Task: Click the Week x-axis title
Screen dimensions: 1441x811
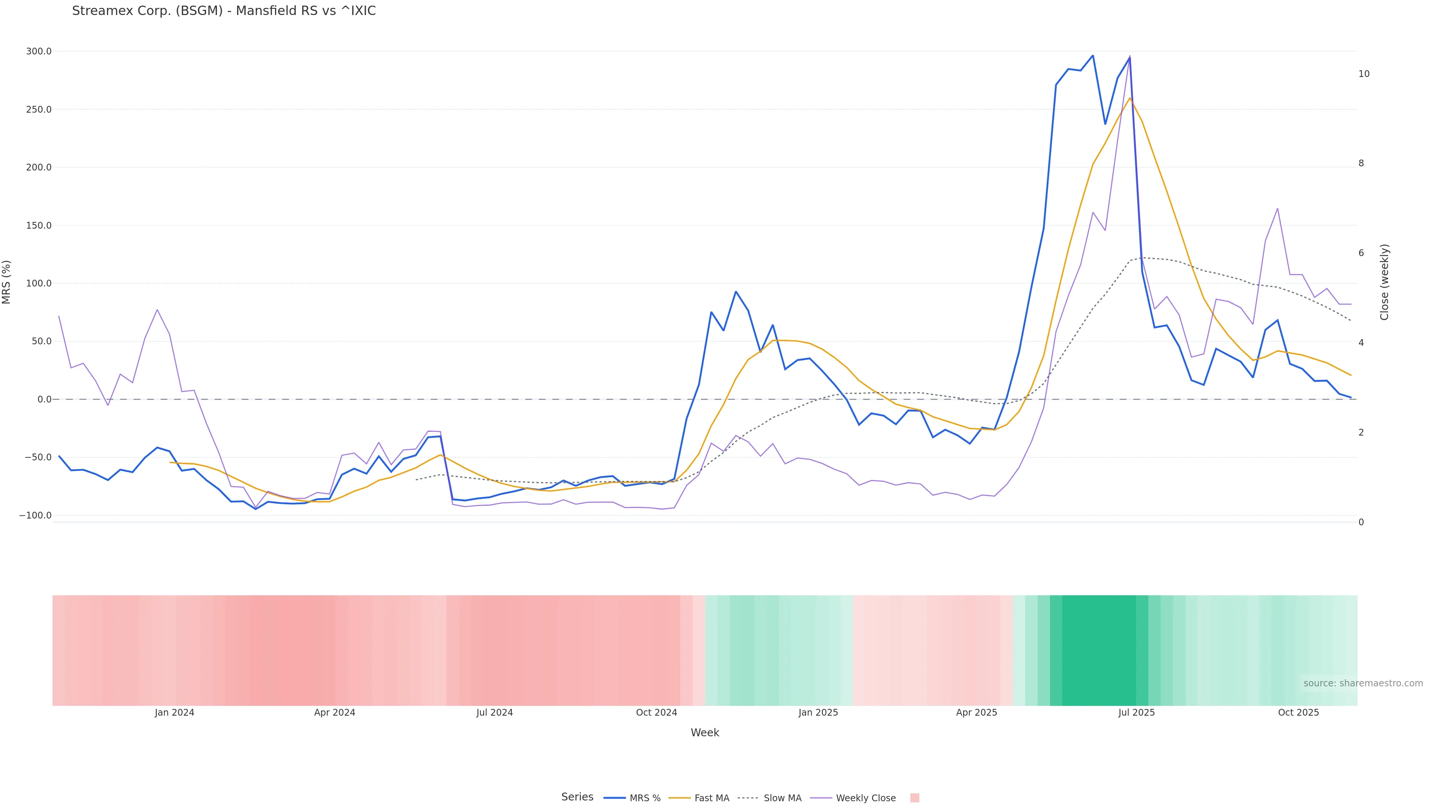Action: click(705, 733)
